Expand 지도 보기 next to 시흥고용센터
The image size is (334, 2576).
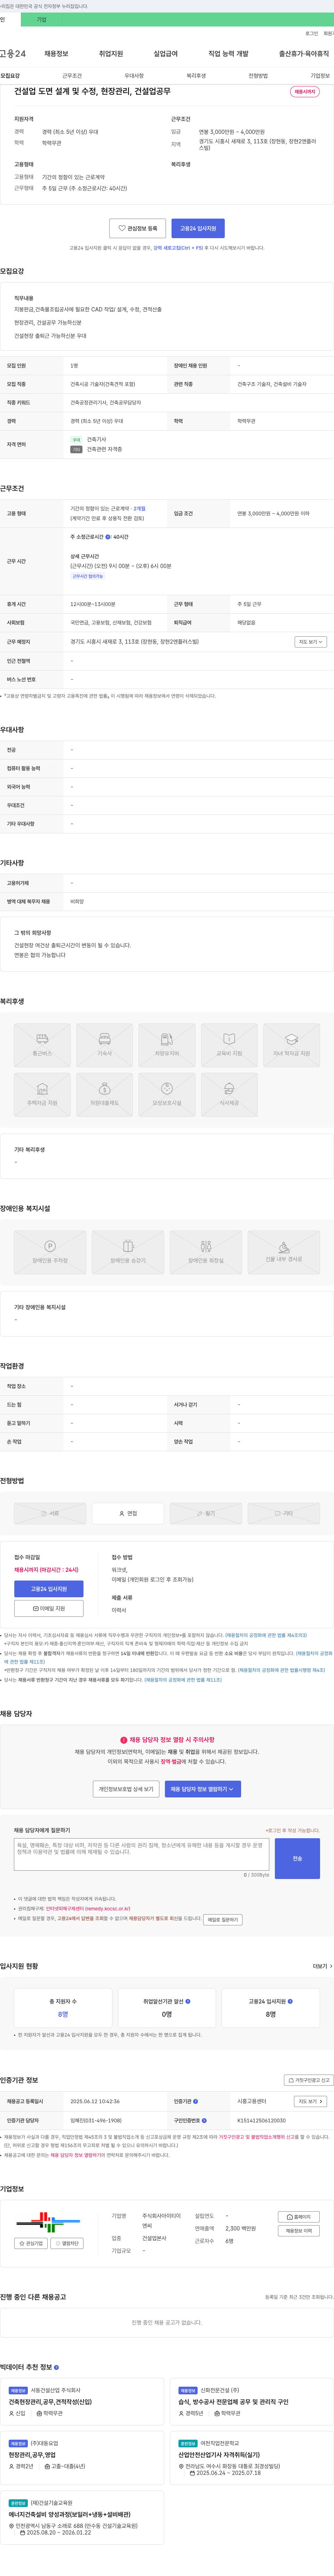(x=310, y=2101)
